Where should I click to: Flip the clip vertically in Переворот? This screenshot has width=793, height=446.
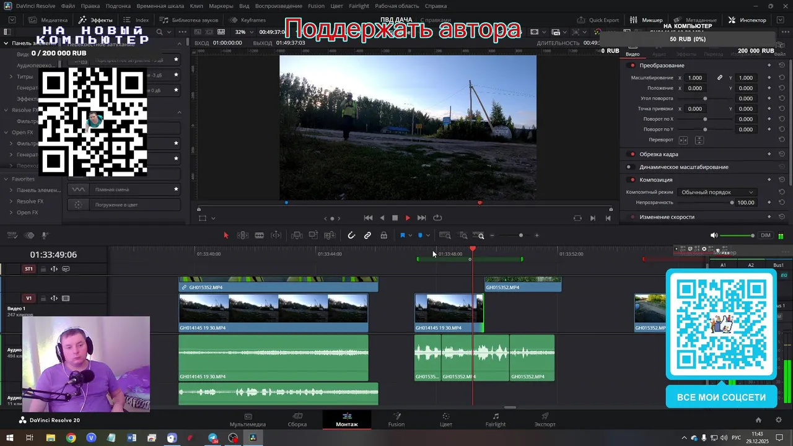[699, 140]
